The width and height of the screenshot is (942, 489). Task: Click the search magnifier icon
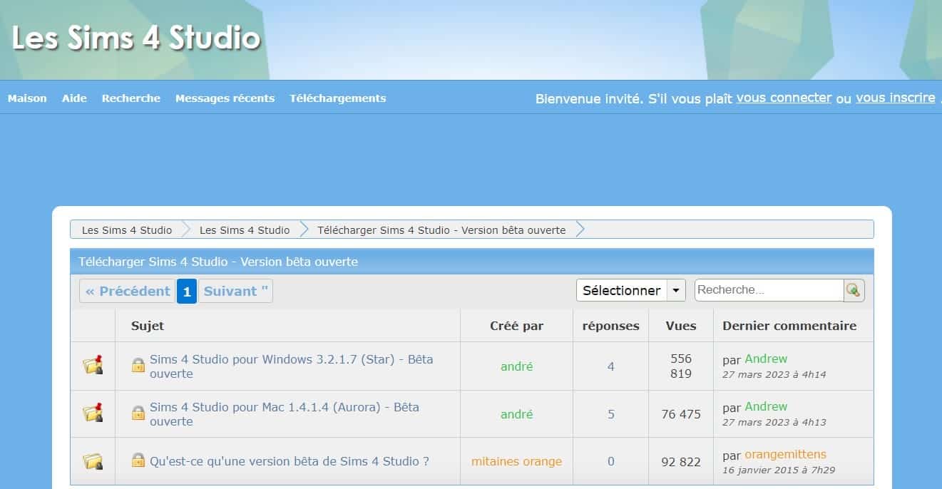click(x=854, y=290)
